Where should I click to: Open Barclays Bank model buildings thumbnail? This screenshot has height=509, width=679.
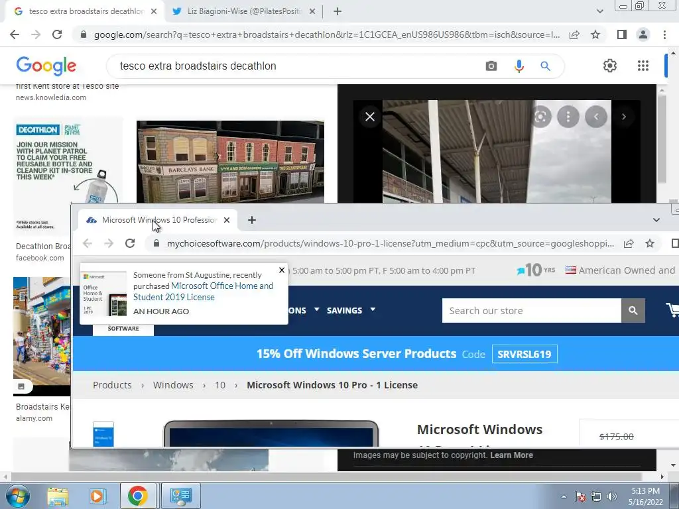click(230, 162)
